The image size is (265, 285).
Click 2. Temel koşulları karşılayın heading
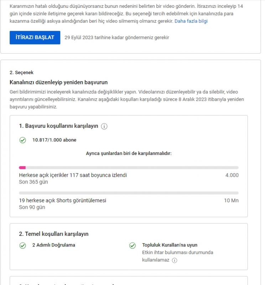pos(54,234)
